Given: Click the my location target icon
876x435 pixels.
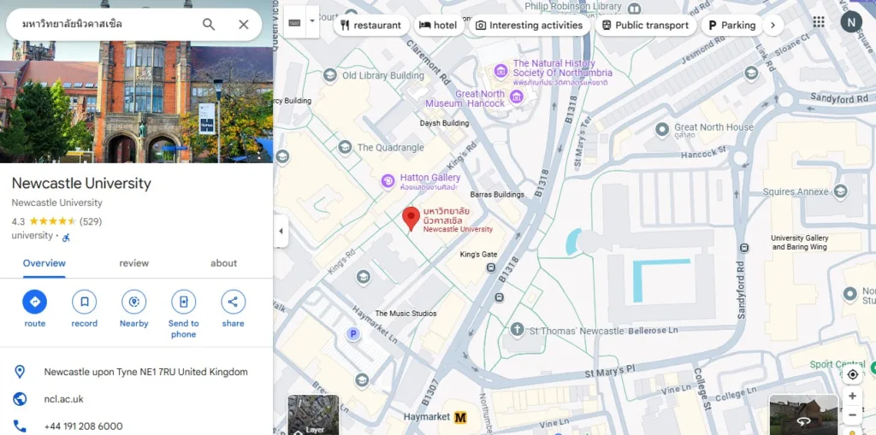Looking at the screenshot, I should point(852,374).
